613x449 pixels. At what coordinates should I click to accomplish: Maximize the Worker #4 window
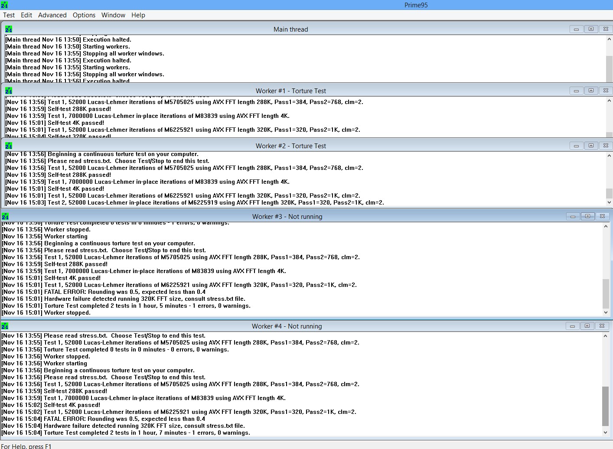587,326
